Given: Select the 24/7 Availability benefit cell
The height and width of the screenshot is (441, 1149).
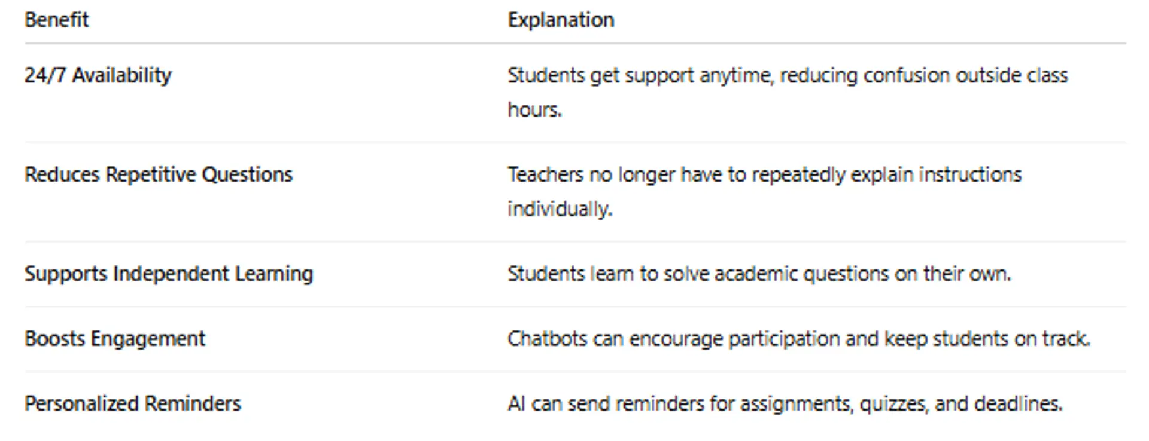Looking at the screenshot, I should tap(98, 75).
